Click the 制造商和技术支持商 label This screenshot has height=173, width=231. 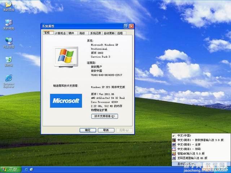click(x=66, y=86)
